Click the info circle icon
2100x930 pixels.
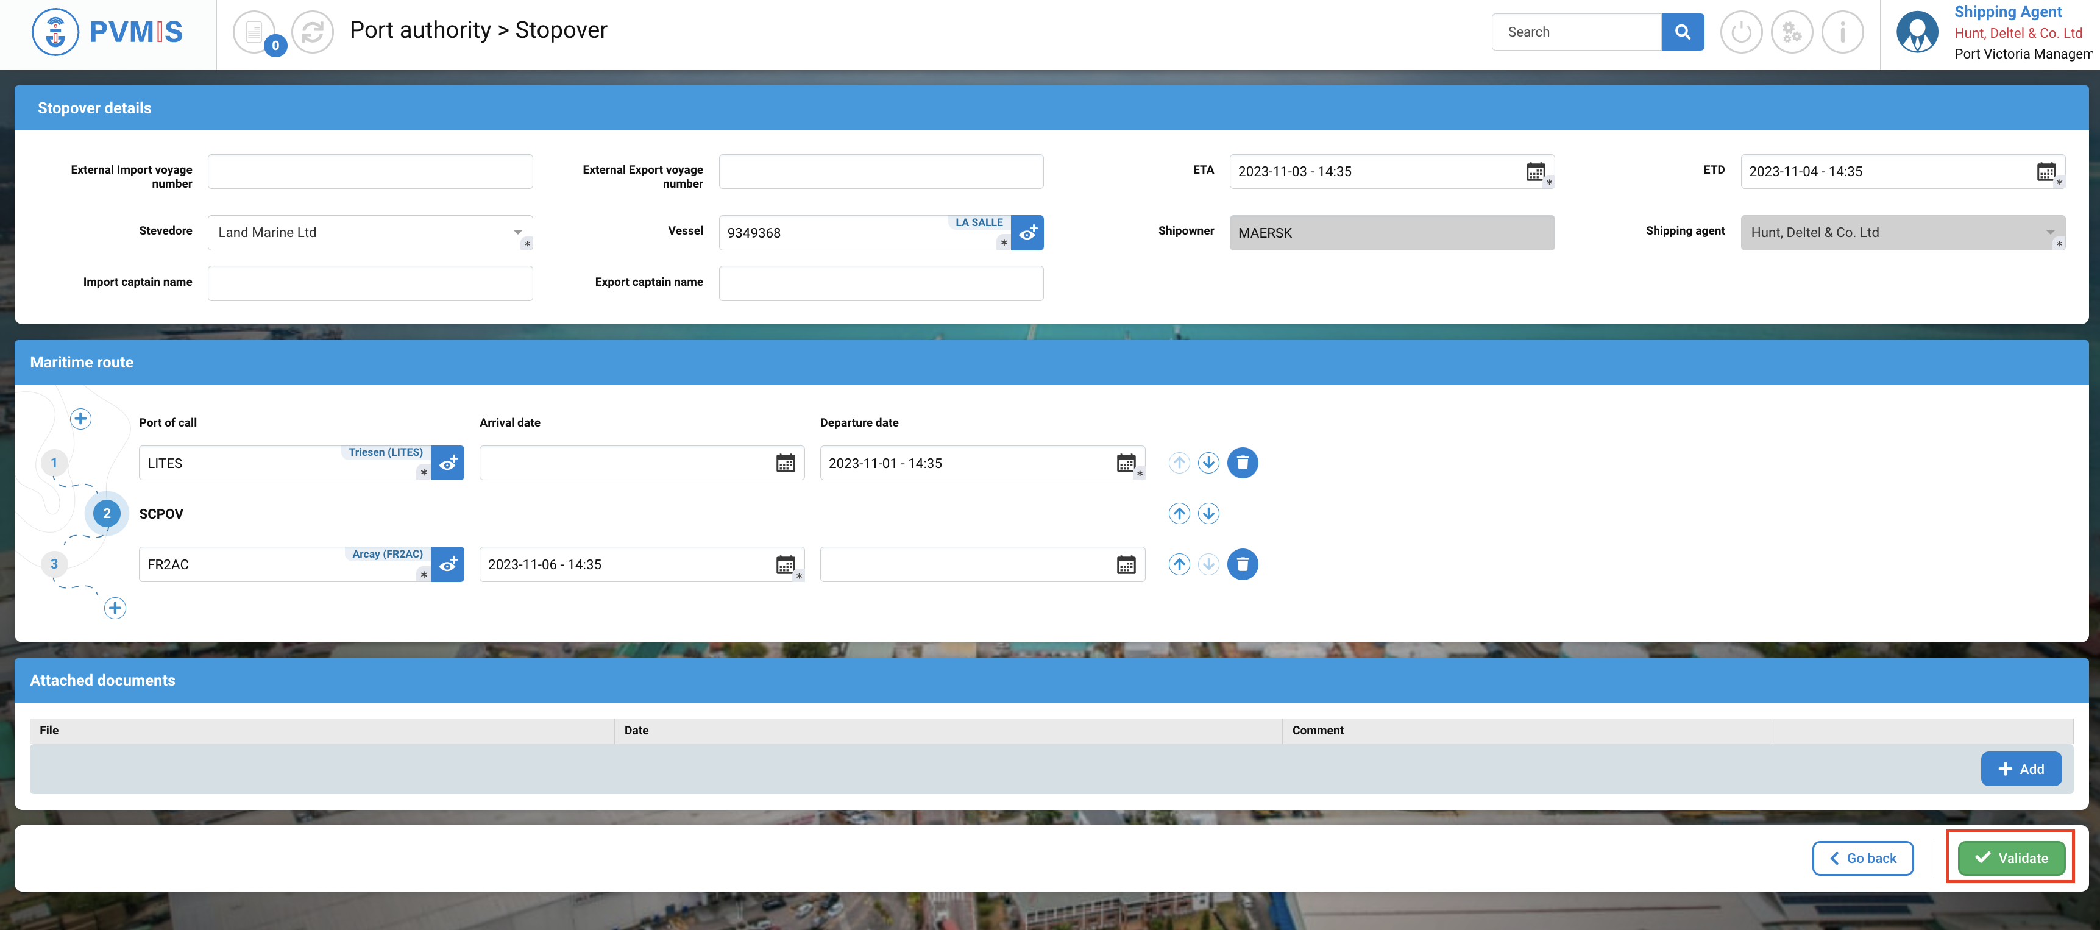(1842, 32)
